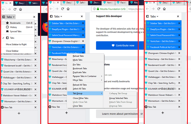Click forward arrow in middle panel toolbar
The image size is (191, 124).
57,9
